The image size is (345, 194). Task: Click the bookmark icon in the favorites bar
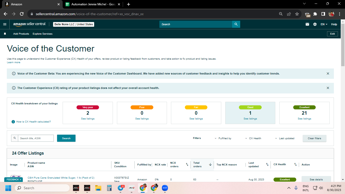tap(5, 34)
